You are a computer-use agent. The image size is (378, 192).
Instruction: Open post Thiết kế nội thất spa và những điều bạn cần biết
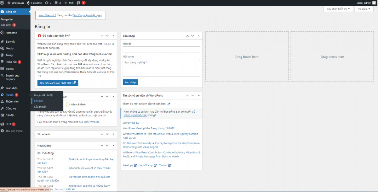tap(91, 159)
